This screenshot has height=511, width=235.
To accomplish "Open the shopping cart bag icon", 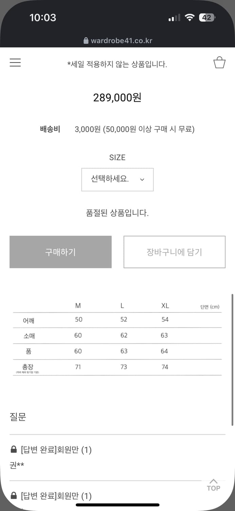I will tap(219, 63).
